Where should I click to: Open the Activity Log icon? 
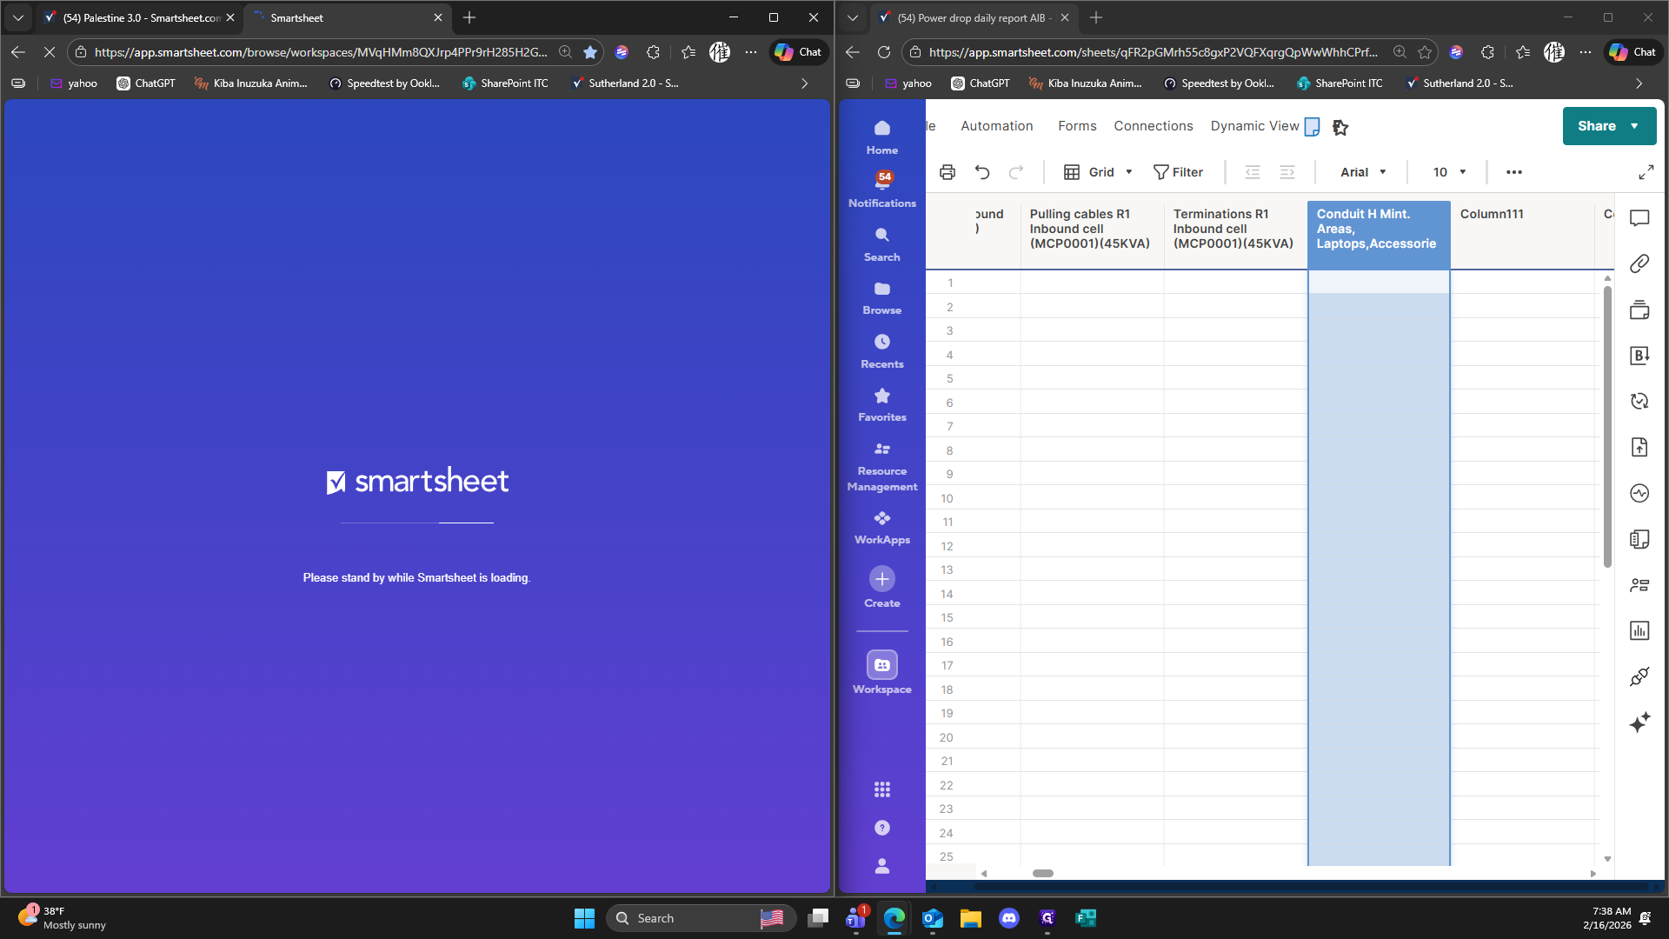coord(1639,493)
